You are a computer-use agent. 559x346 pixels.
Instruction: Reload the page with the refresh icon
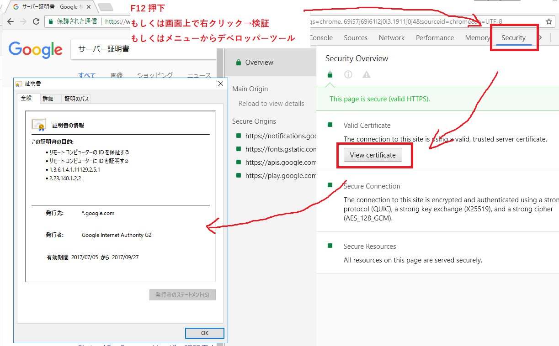(36, 21)
